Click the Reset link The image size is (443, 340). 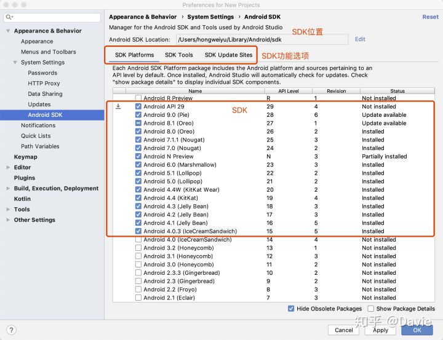tap(430, 17)
